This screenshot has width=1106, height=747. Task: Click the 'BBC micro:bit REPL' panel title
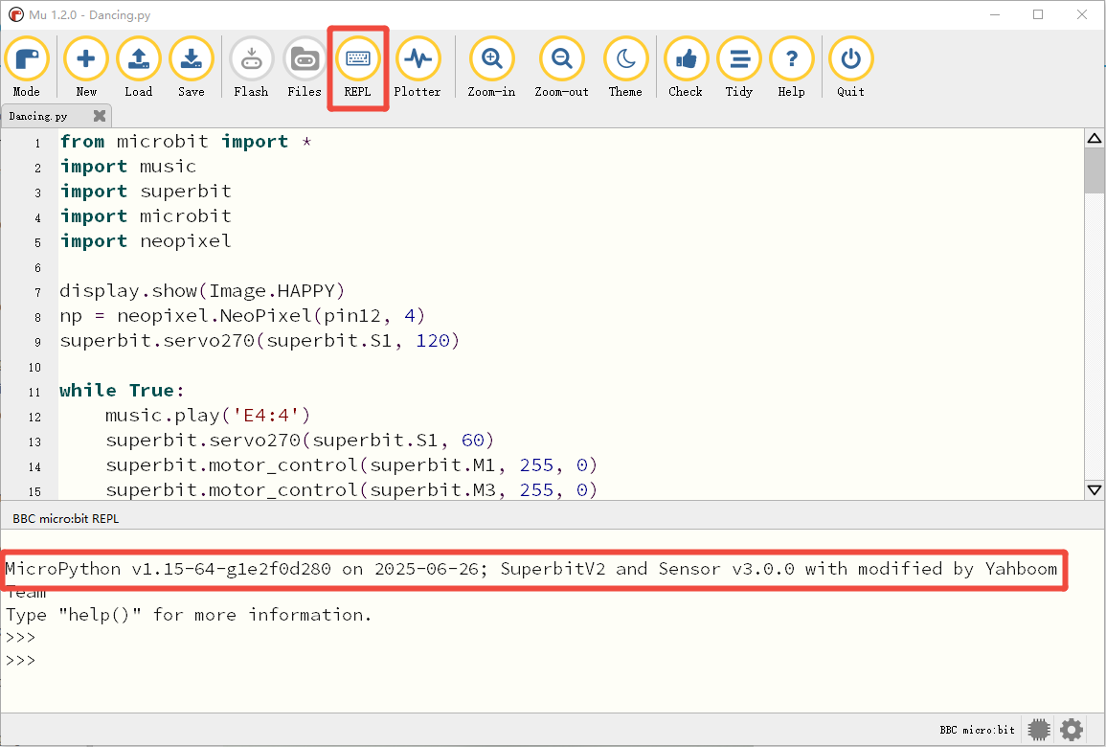pyautogui.click(x=66, y=518)
